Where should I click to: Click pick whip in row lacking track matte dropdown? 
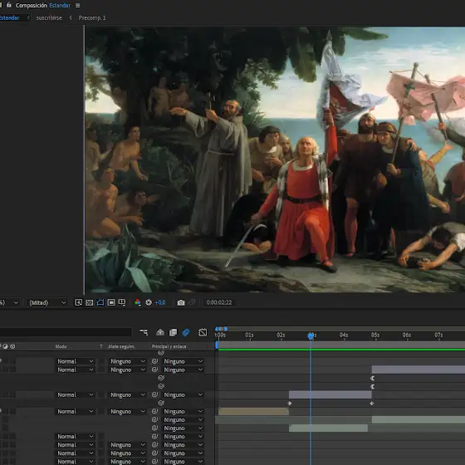pyautogui.click(x=154, y=437)
